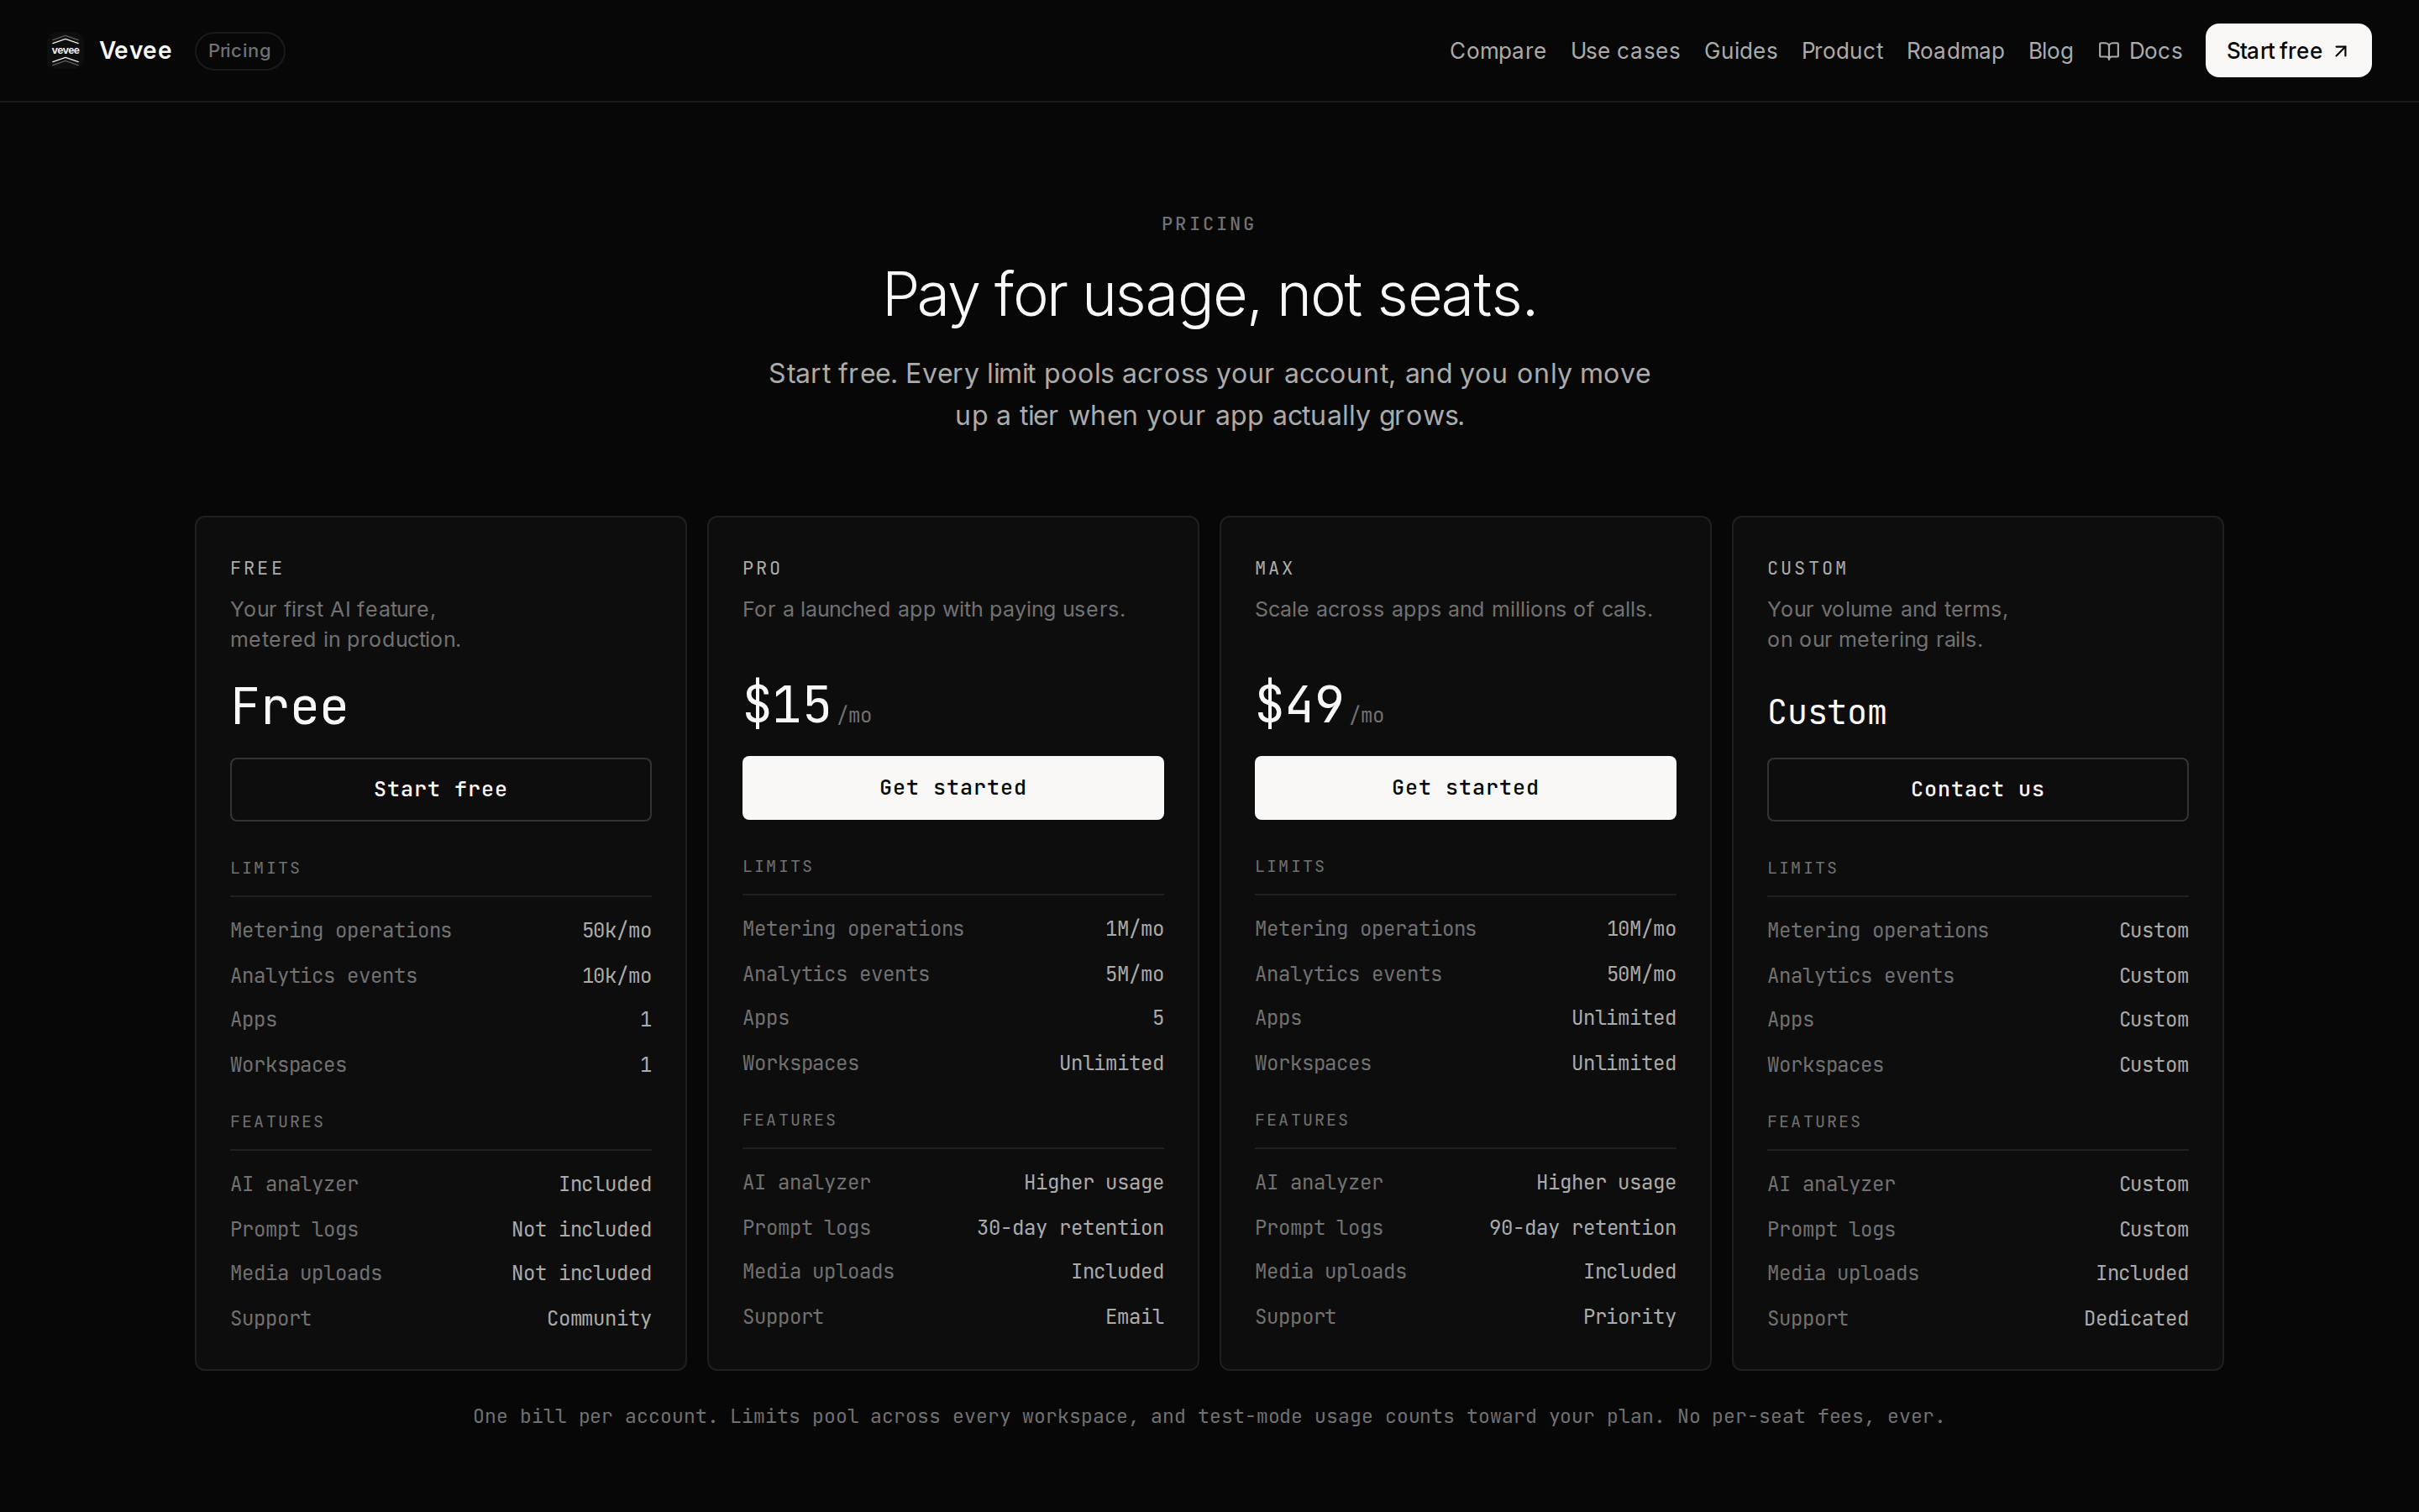2419x1512 pixels.
Task: Click the Vevee logo icon
Action: point(65,50)
